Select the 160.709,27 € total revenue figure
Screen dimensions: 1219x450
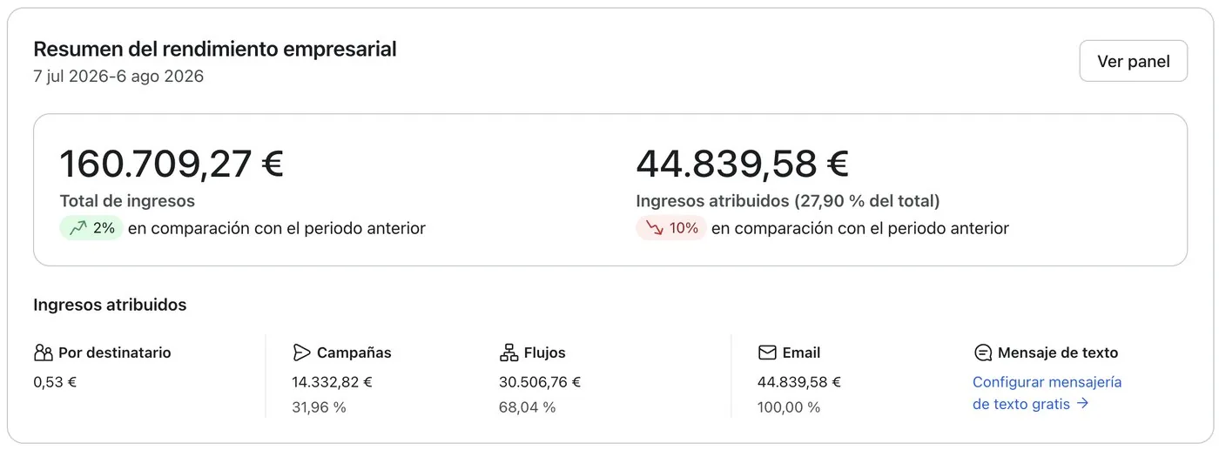click(x=172, y=164)
